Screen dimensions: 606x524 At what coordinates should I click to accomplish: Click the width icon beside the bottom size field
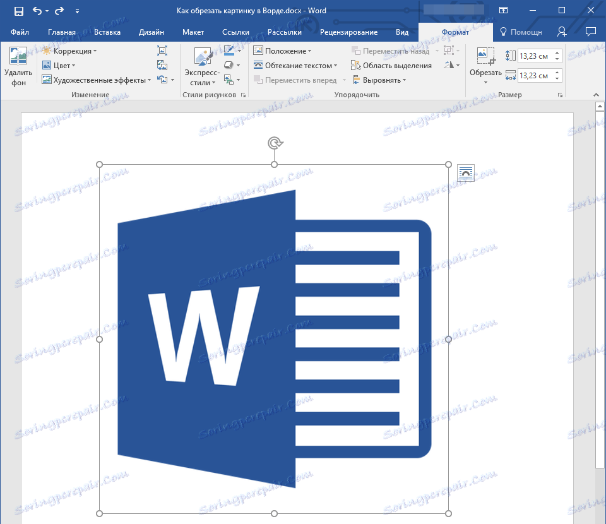coord(510,76)
